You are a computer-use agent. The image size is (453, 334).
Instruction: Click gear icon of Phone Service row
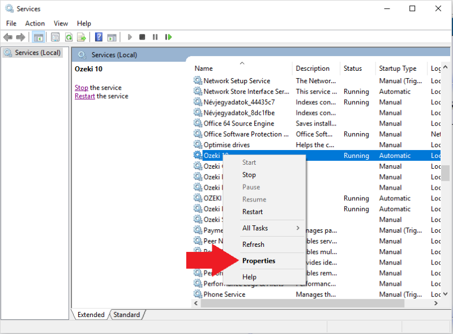click(x=198, y=294)
